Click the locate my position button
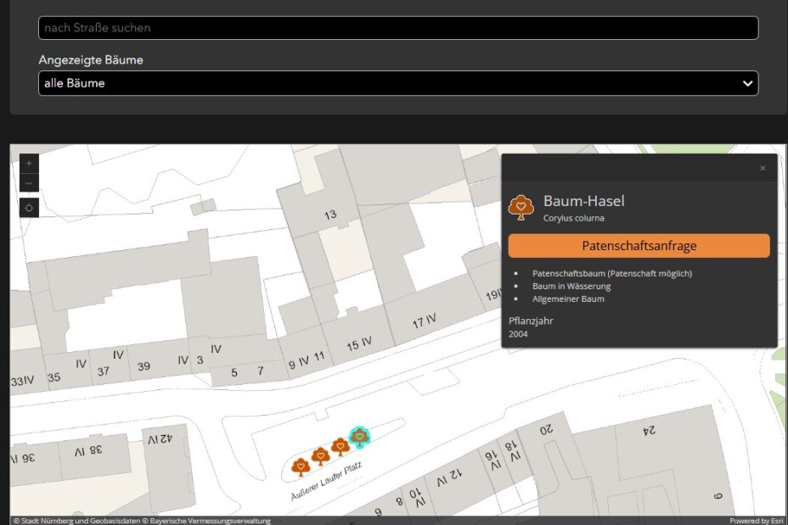 29,208
